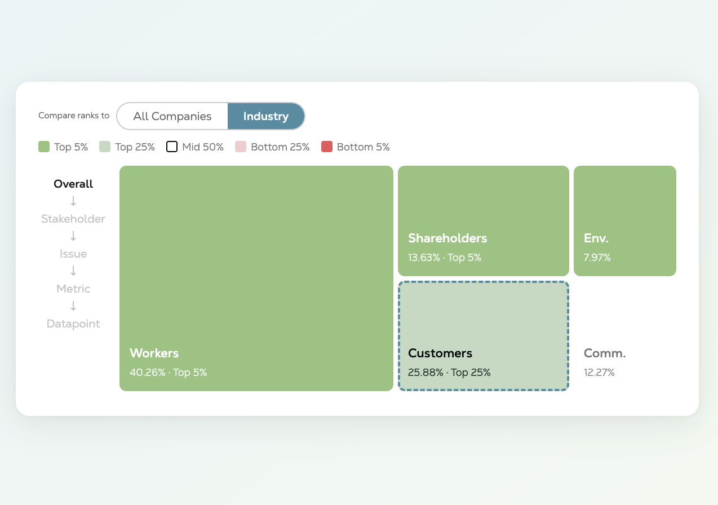Drill into the Shareholders tile

coord(483,220)
